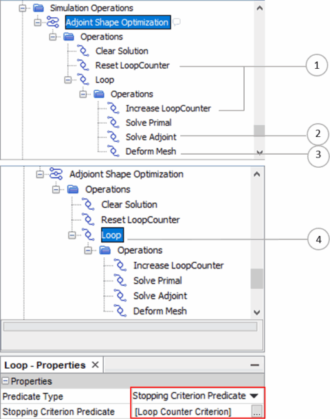
Task: Open the Loop Counter Criterion ellipsis editor
Action: pos(256,411)
